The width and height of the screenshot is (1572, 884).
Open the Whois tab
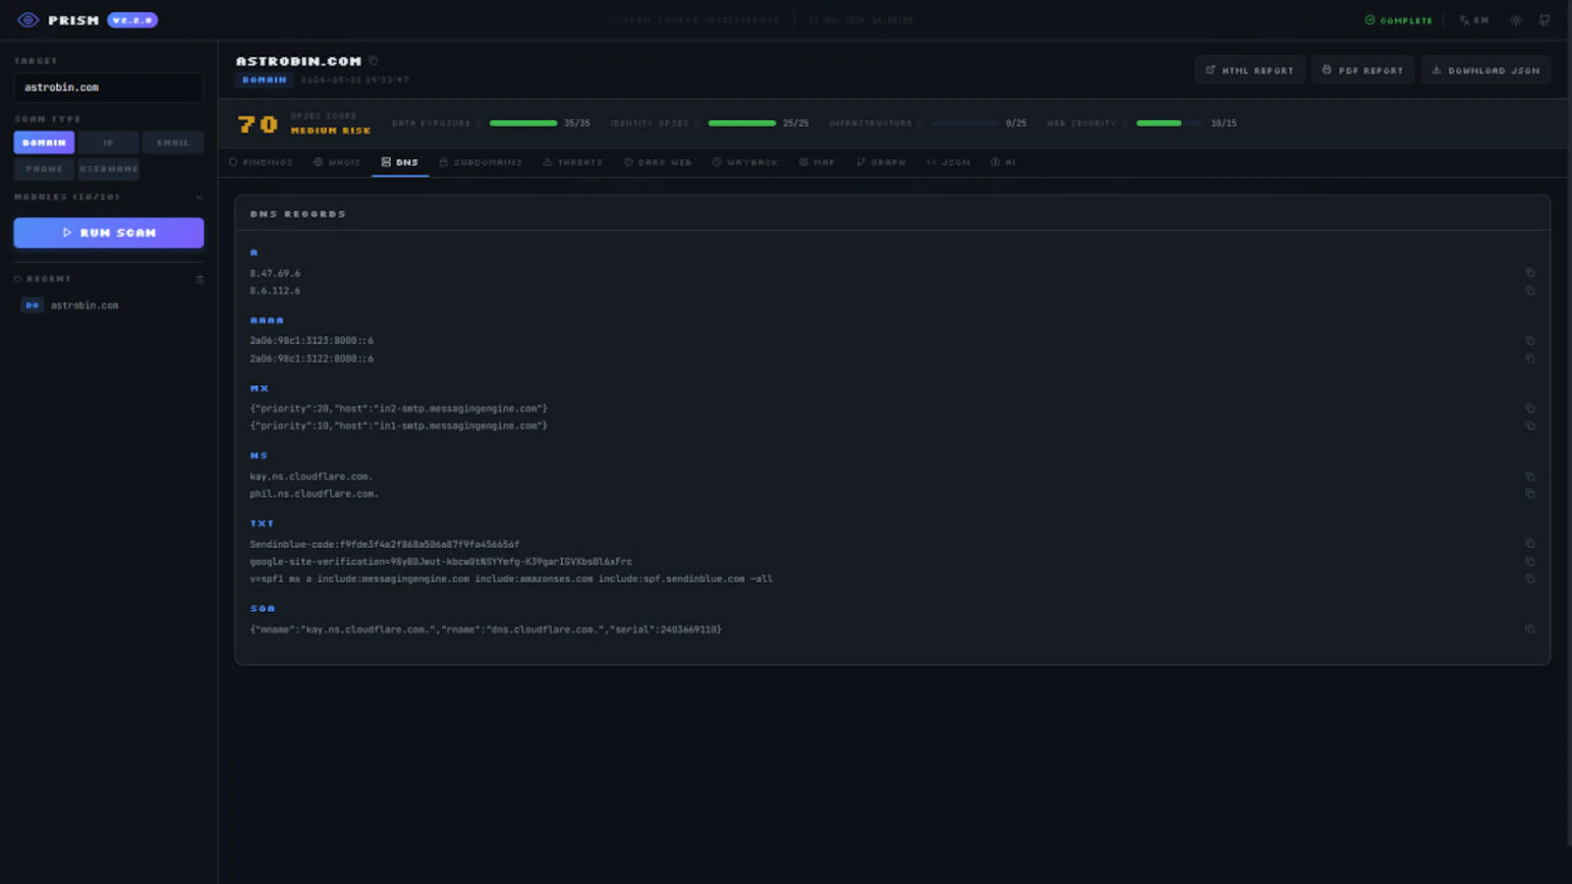click(x=337, y=162)
